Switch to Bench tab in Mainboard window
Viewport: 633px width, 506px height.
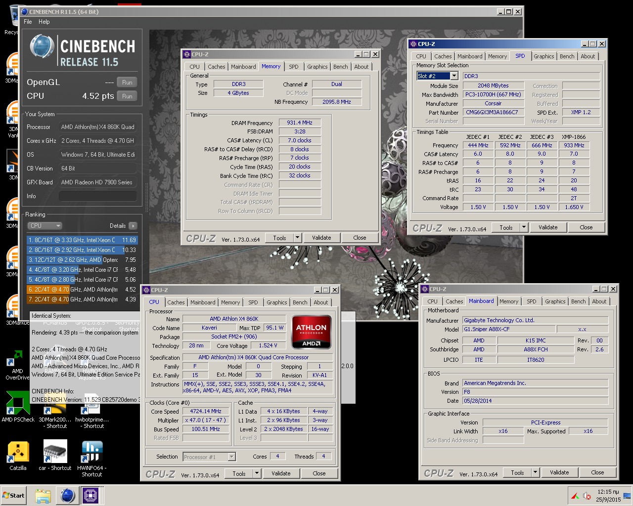pyautogui.click(x=578, y=301)
